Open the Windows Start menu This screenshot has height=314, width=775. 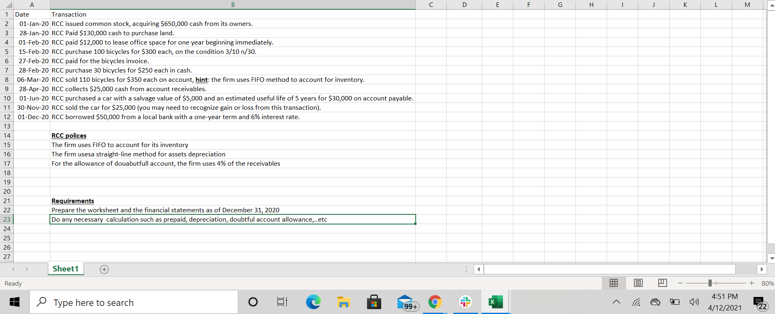[15, 302]
